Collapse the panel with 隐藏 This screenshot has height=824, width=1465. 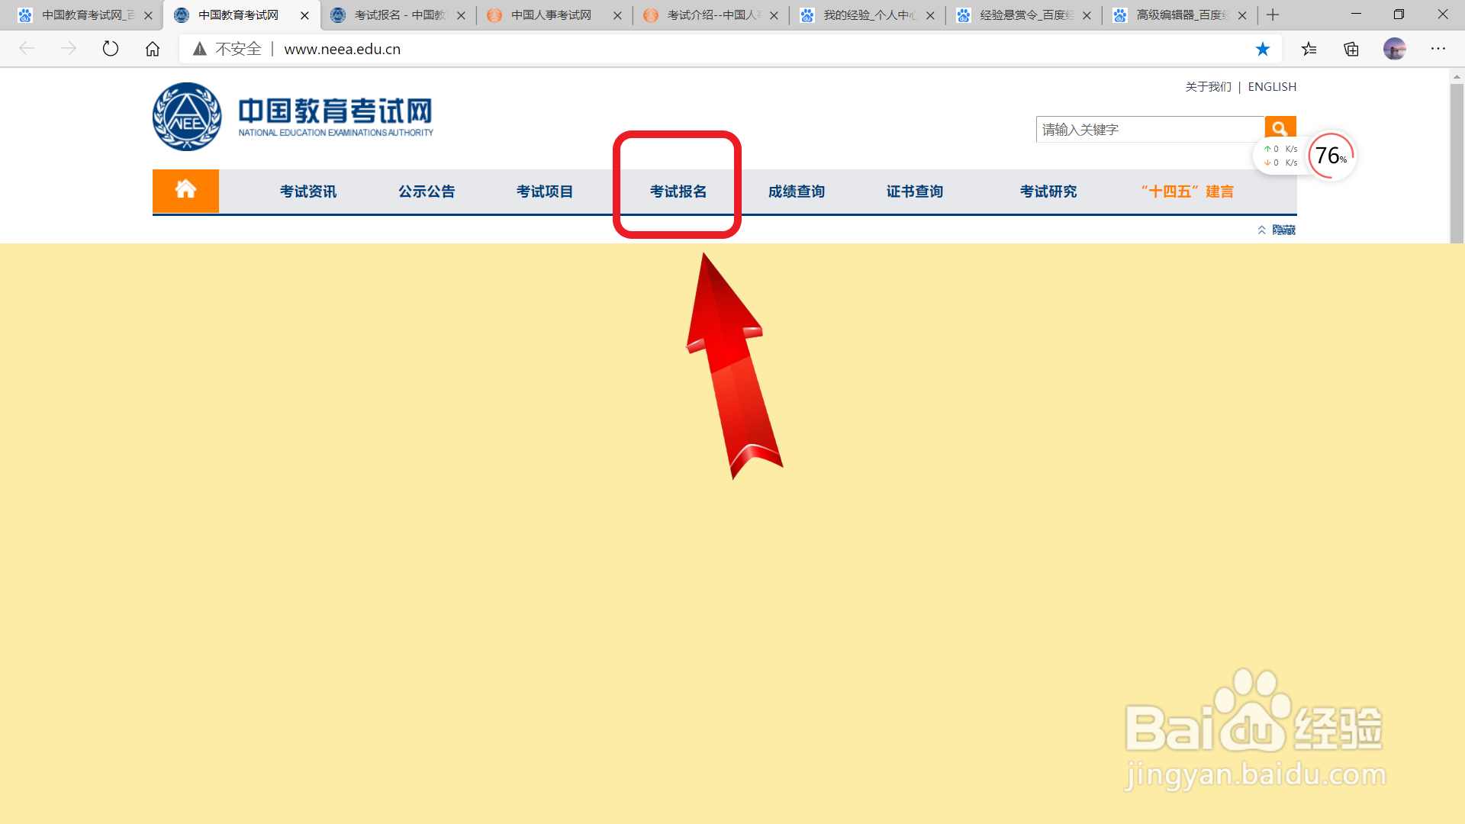click(1277, 230)
